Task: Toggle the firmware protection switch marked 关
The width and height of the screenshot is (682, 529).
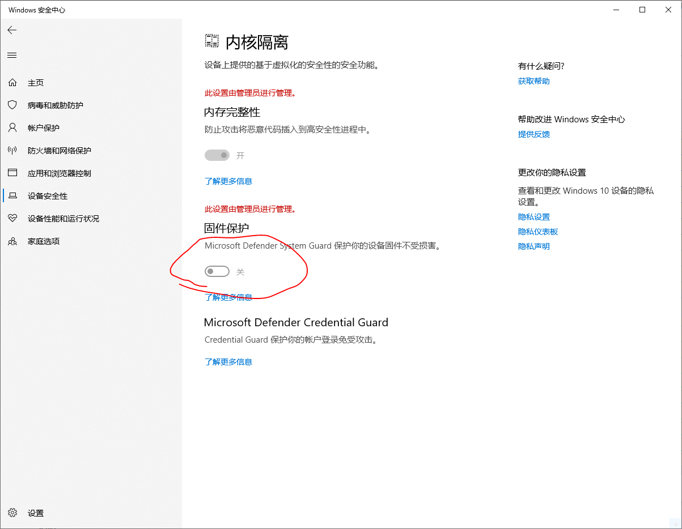Action: pyautogui.click(x=217, y=271)
